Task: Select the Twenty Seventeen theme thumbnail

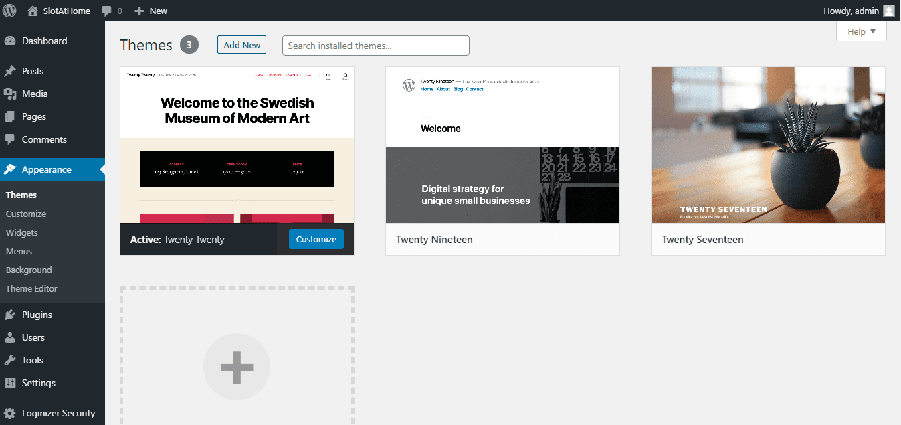Action: click(x=768, y=145)
